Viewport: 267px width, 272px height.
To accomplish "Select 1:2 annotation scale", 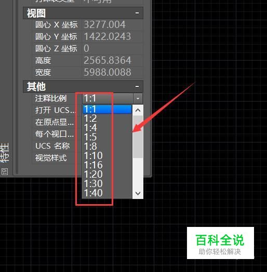I will click(107, 119).
